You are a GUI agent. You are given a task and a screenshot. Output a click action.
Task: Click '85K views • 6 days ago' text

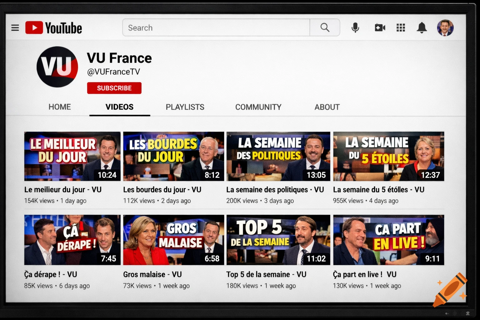click(57, 286)
